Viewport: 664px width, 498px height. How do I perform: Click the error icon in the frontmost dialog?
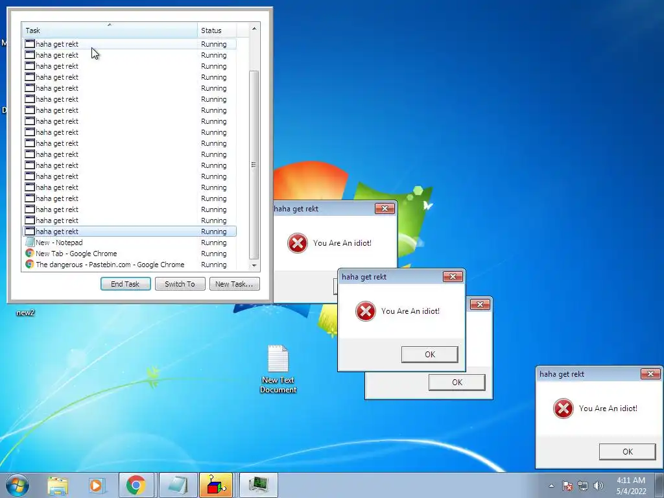tap(366, 311)
